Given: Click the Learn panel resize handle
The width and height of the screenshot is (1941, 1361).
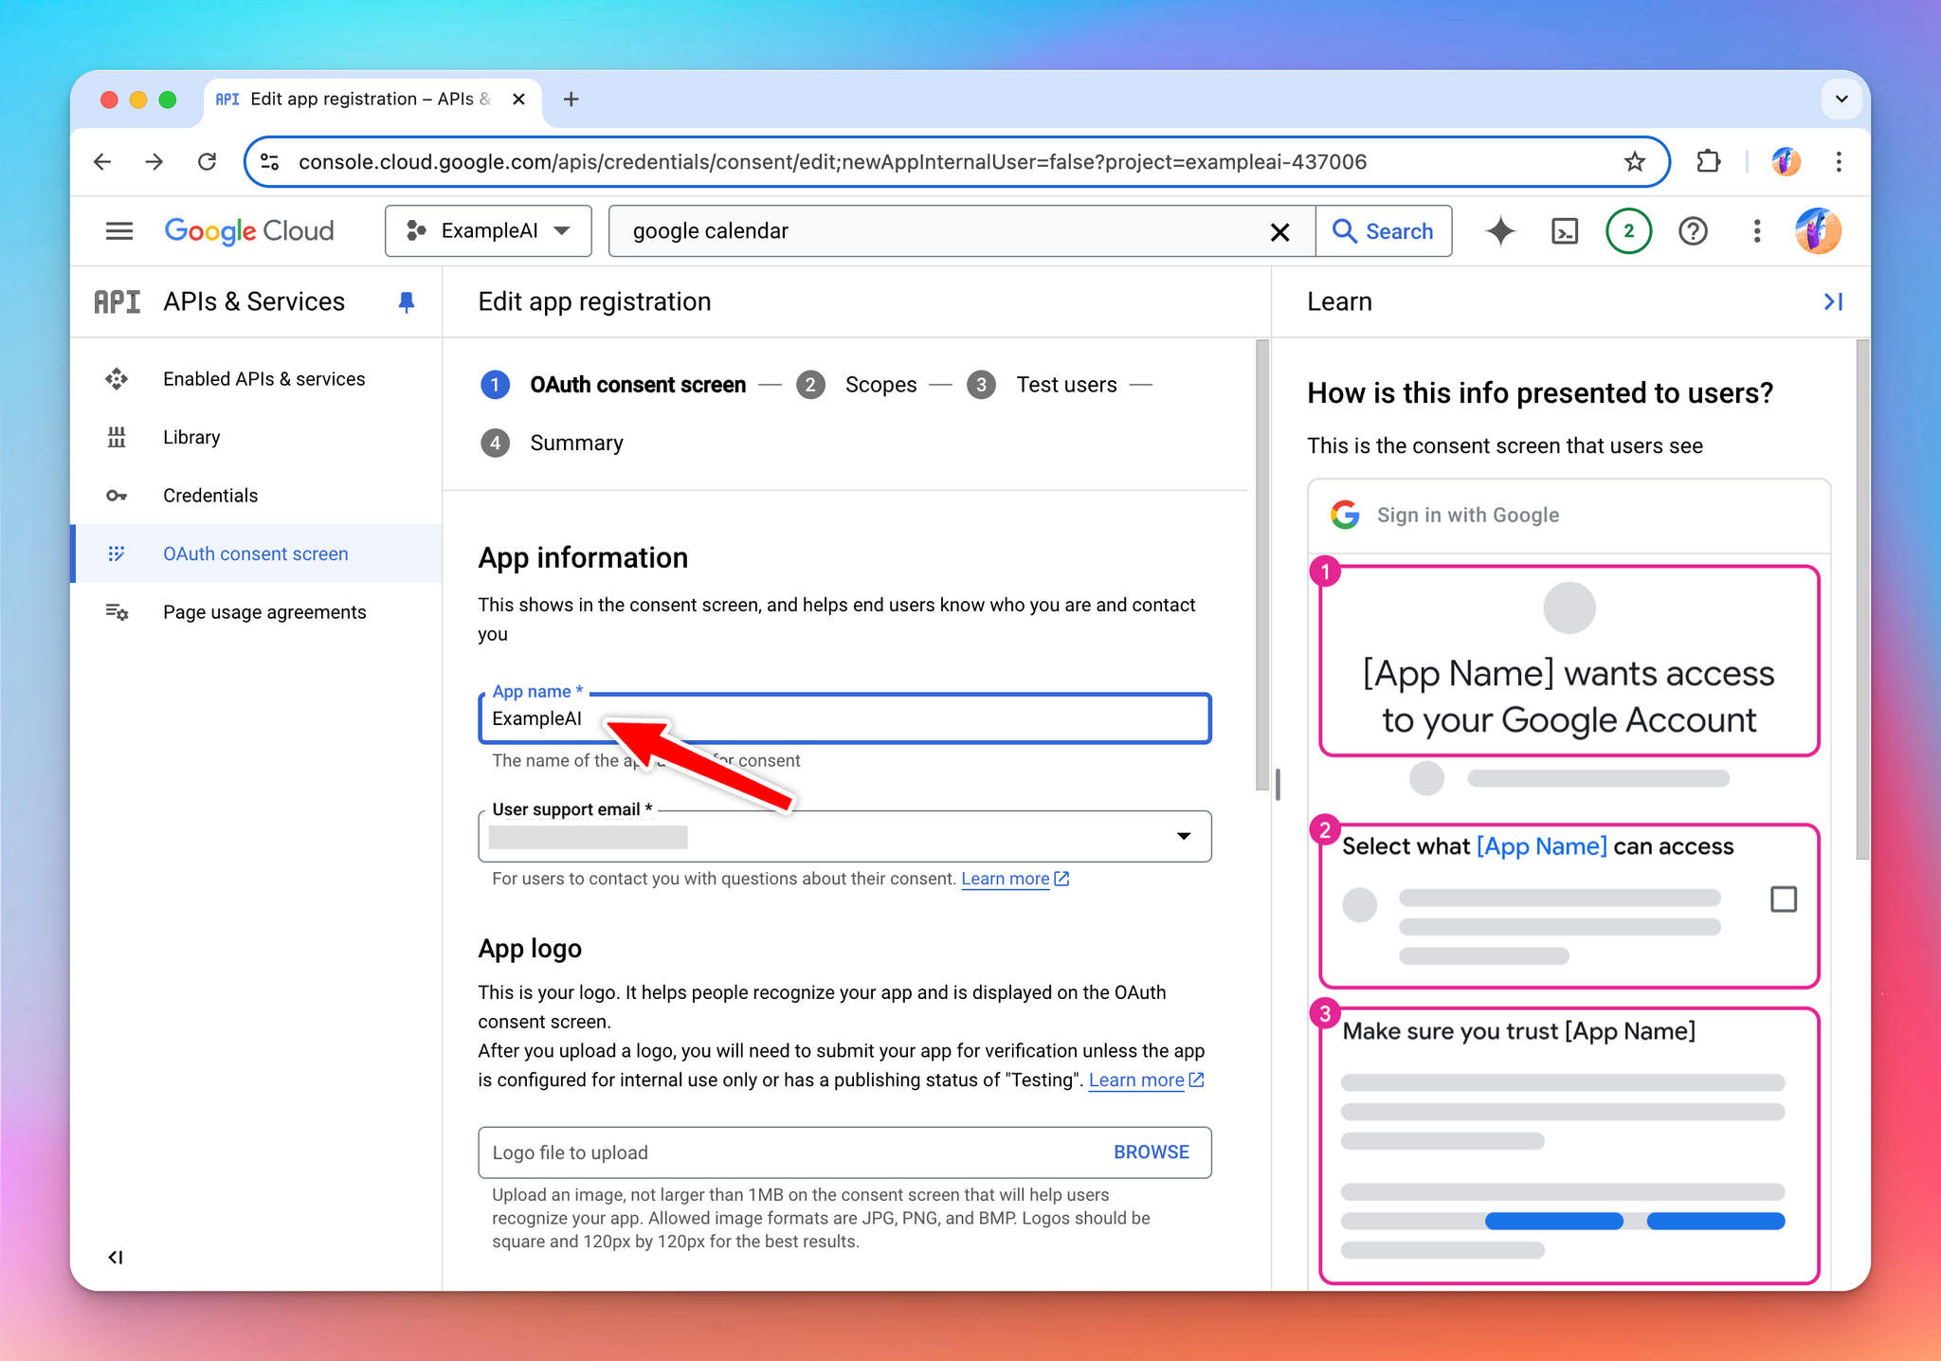Looking at the screenshot, I should 1278,784.
